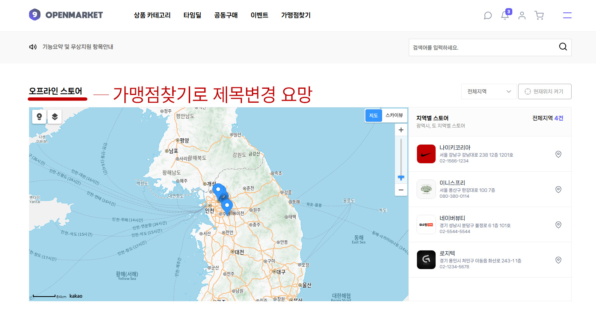Open 상품 카테고리 menu
596x314 pixels.
pyautogui.click(x=152, y=16)
